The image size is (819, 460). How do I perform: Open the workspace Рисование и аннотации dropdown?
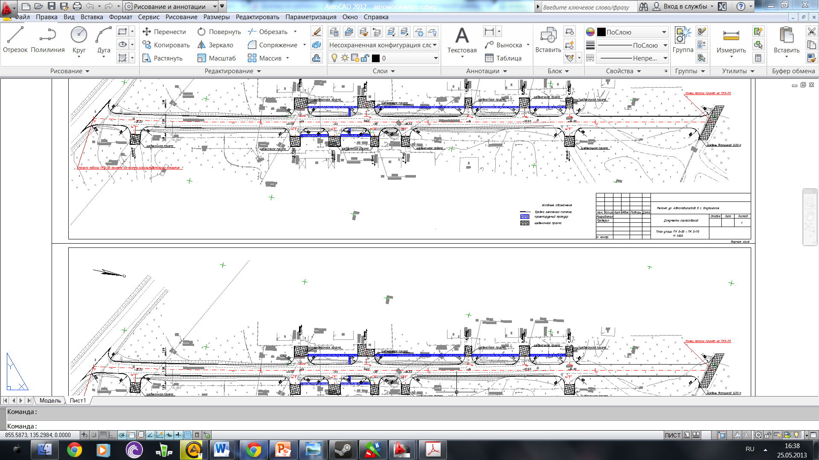(215, 6)
